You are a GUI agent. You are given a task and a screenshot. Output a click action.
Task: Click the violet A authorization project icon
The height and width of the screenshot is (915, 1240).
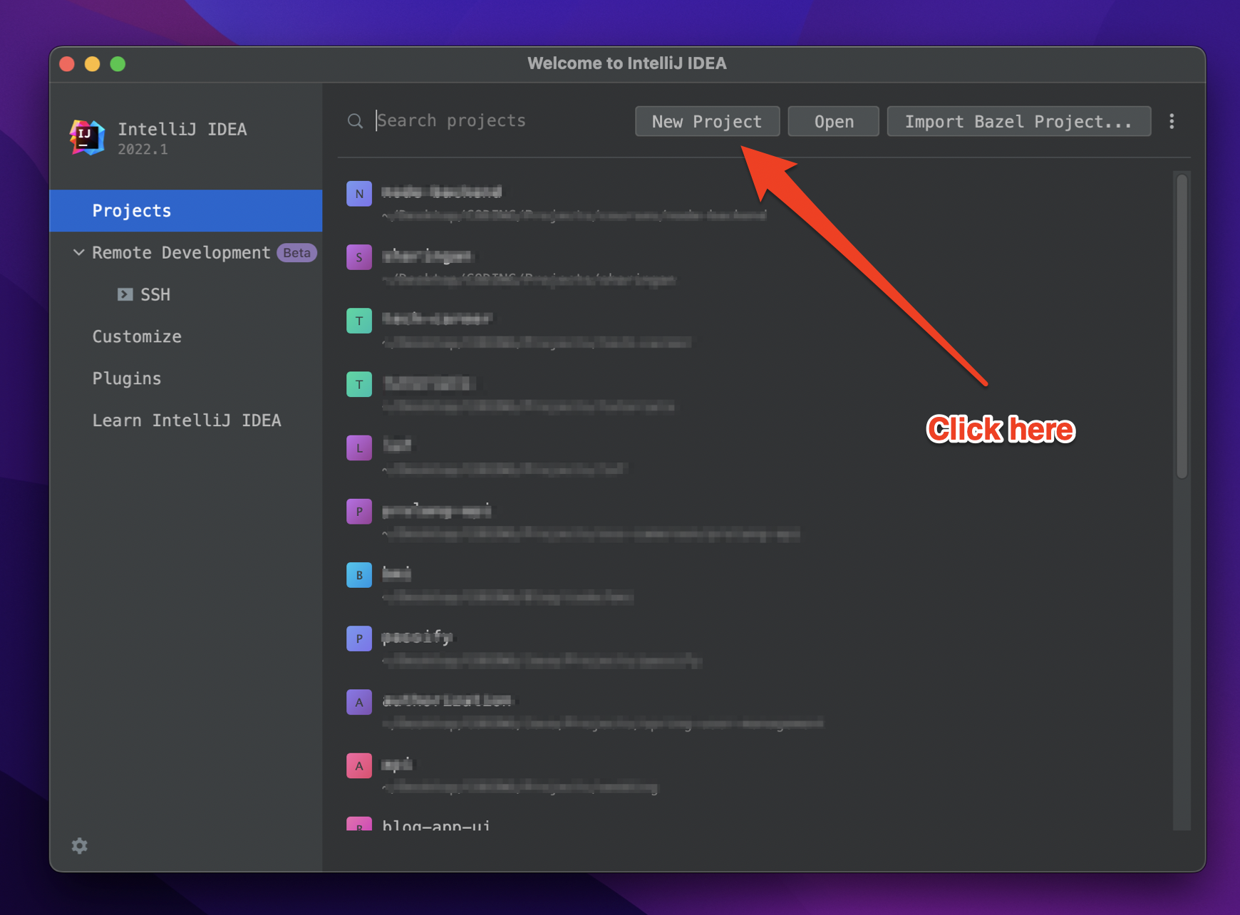pyautogui.click(x=358, y=701)
